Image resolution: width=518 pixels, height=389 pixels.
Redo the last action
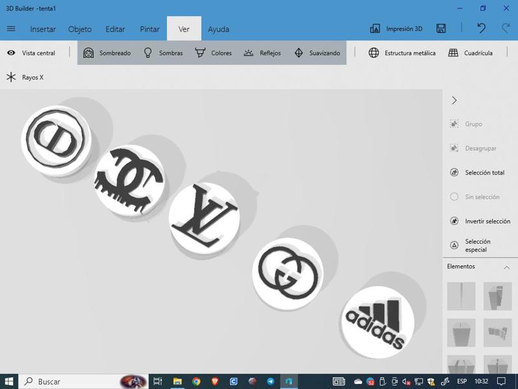[506, 29]
